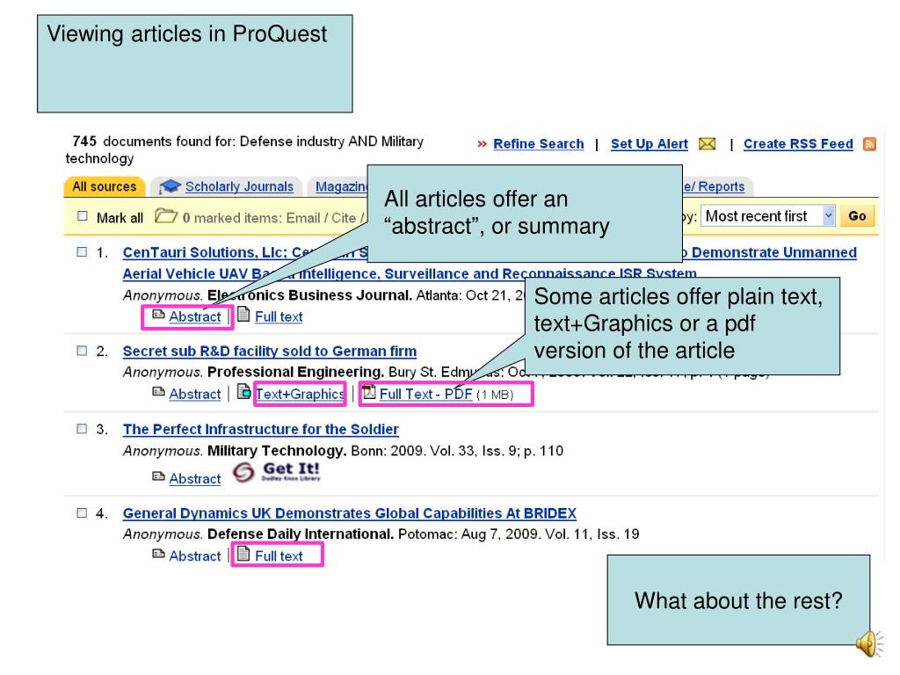Click red arrows before Refine Search
This screenshot has width=900, height=675.
[x=483, y=144]
